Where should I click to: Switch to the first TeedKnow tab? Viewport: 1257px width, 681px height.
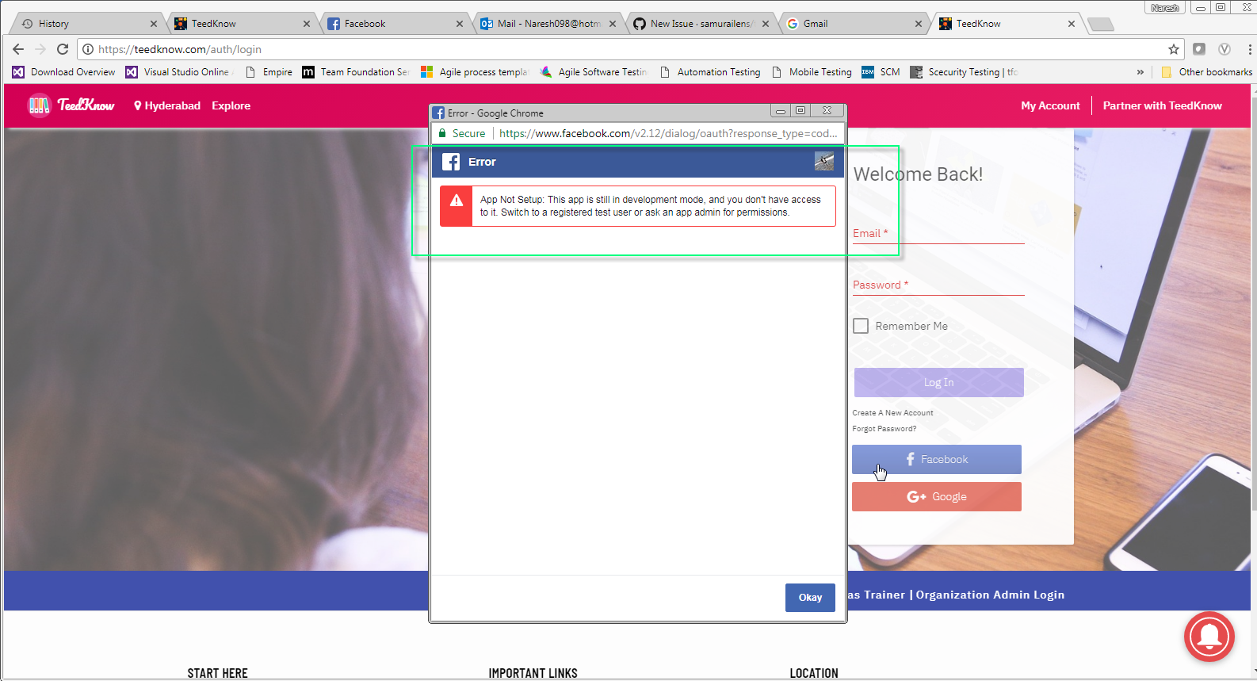tap(242, 24)
